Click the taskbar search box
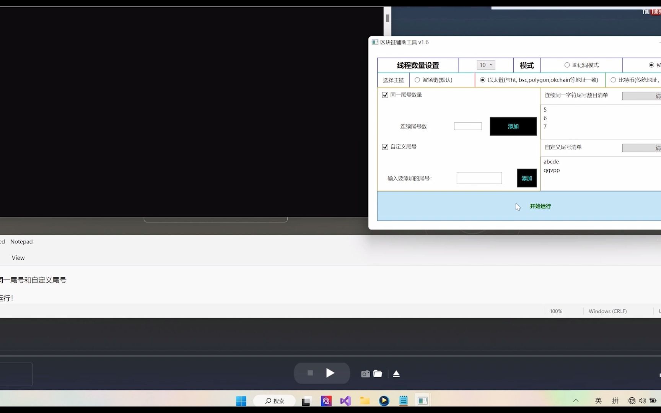This screenshot has width=661, height=413. pyautogui.click(x=275, y=401)
